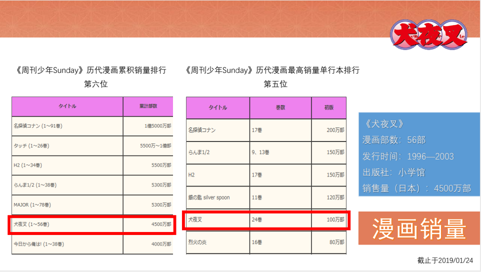The height and width of the screenshot is (272, 481).
Task: Click the 巻数 column header
Action: pos(280,107)
